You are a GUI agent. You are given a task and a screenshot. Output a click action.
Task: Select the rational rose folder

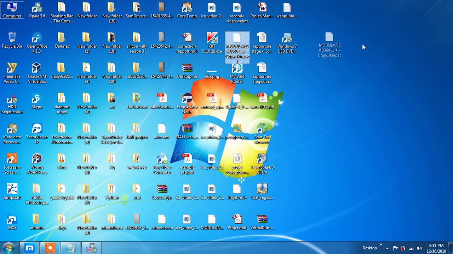(112, 222)
